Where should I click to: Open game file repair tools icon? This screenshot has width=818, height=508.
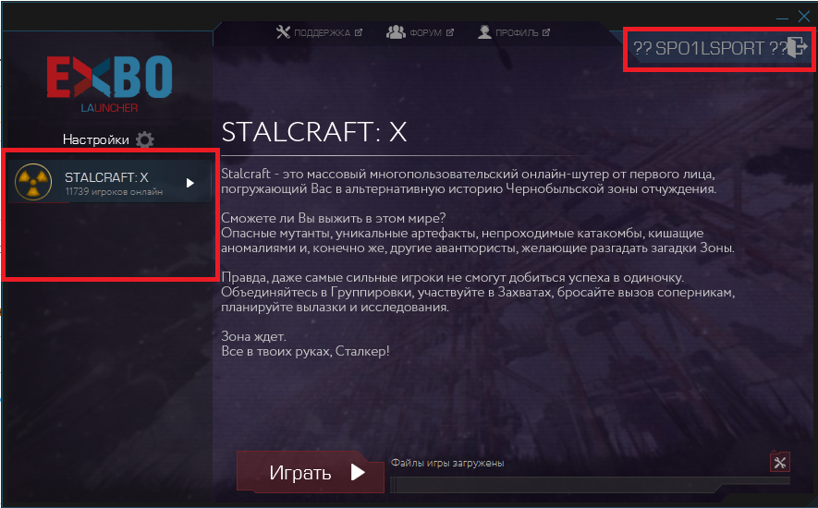[780, 462]
